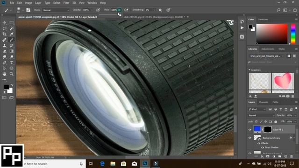This screenshot has height=168, width=299.
Task: Delete the selected layer
Action: (x=292, y=156)
